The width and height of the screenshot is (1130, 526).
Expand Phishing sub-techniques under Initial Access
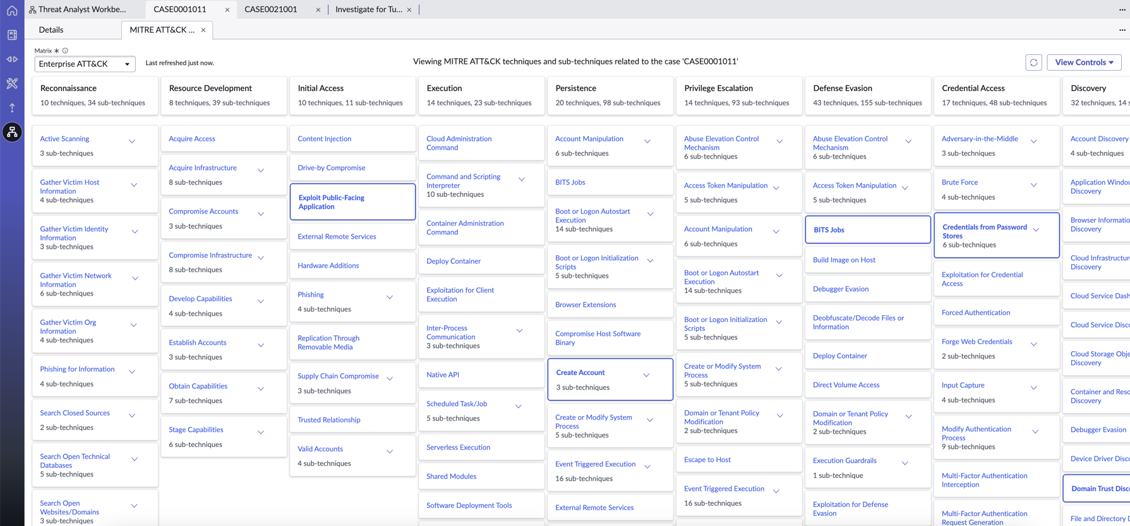coord(390,297)
